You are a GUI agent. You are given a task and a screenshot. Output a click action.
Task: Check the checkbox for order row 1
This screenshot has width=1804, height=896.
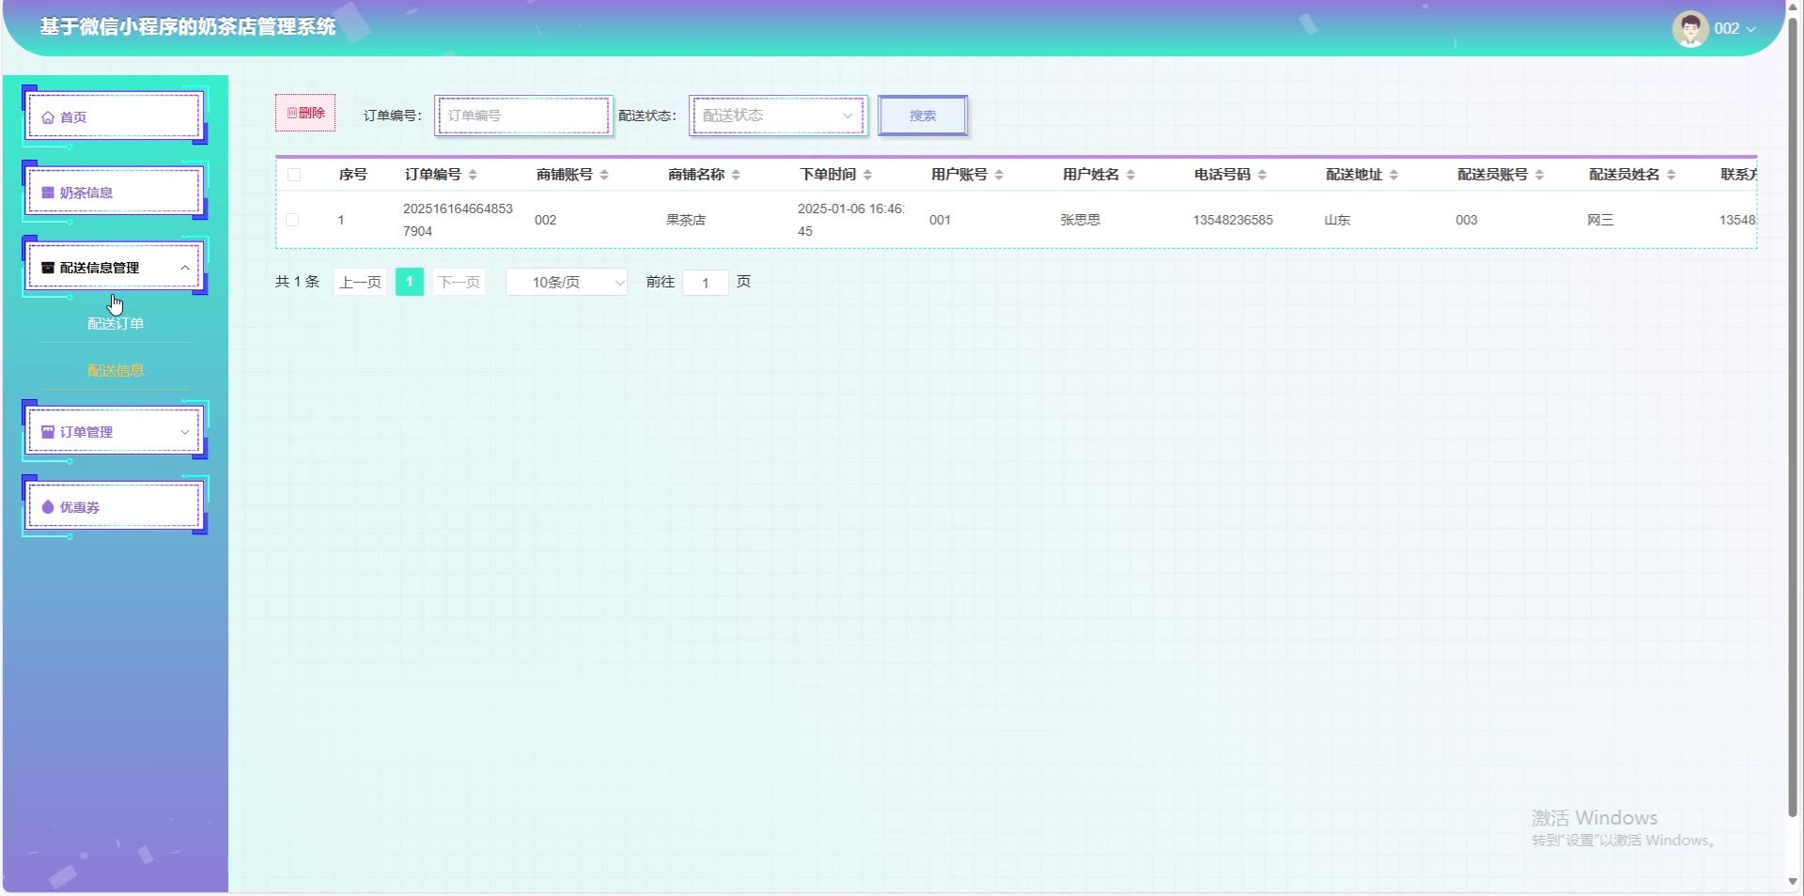(293, 220)
